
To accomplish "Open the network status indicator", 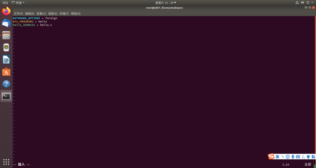I will click(x=297, y=3).
